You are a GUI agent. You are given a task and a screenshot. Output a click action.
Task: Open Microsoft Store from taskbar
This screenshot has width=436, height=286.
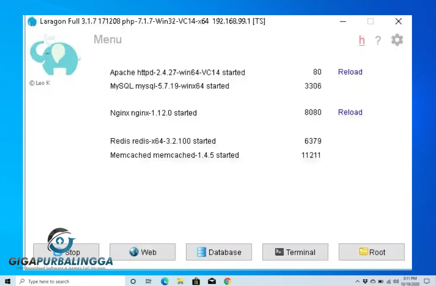click(x=196, y=281)
